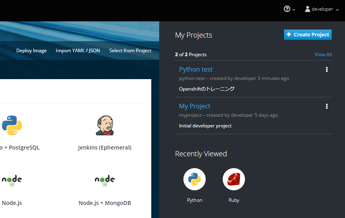This screenshot has height=218, width=345.
Task: Click the View All projects link
Action: click(x=323, y=55)
